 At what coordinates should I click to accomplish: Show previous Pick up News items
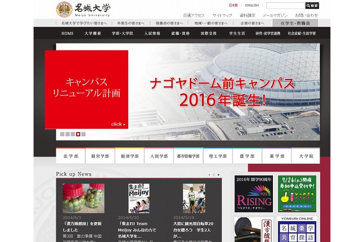[x=209, y=175]
